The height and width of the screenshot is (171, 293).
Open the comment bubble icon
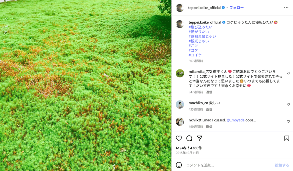point(189,138)
